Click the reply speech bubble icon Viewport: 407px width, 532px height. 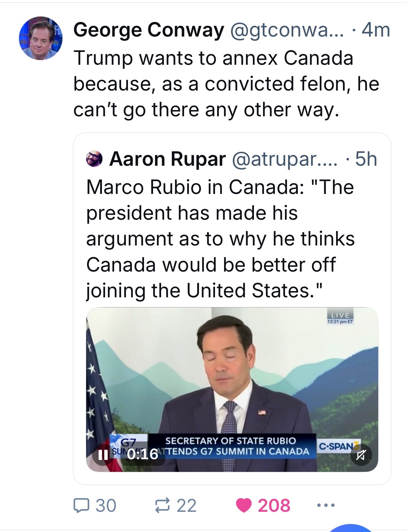click(x=81, y=505)
